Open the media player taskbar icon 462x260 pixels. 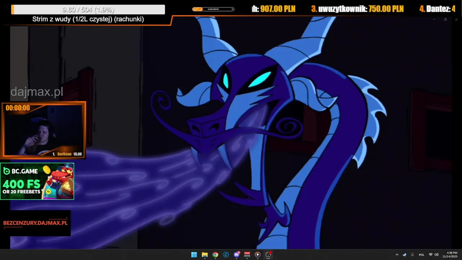257,255
